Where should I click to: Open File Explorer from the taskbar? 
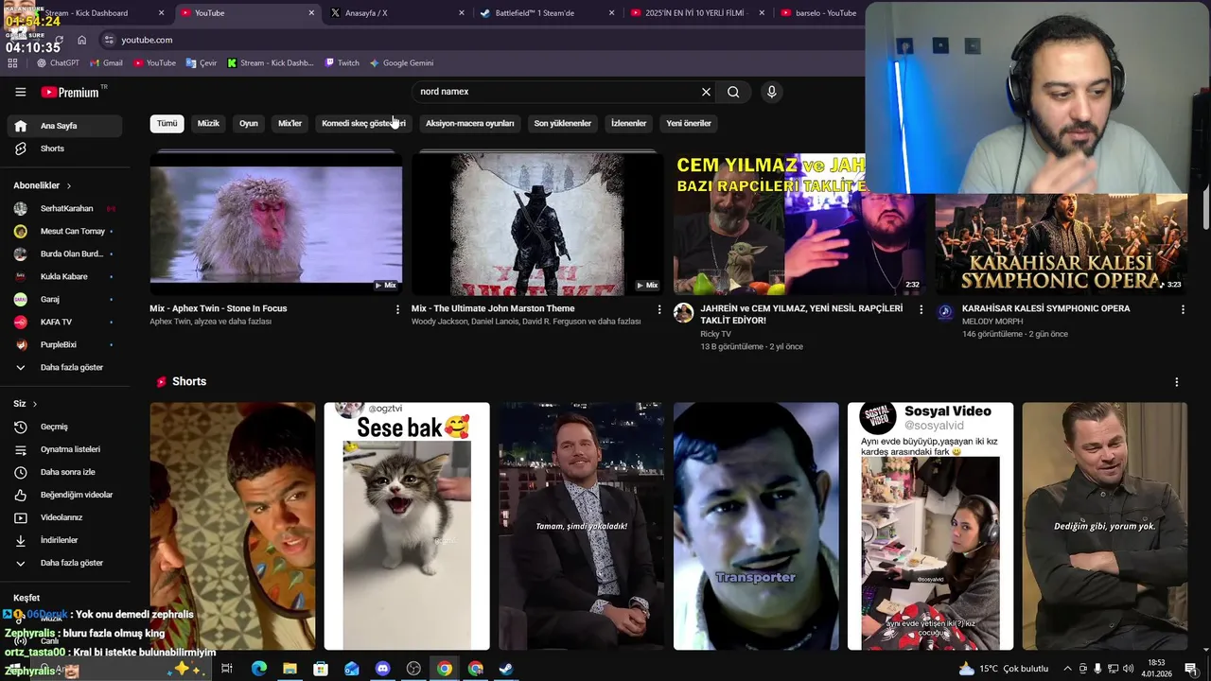[290, 669]
